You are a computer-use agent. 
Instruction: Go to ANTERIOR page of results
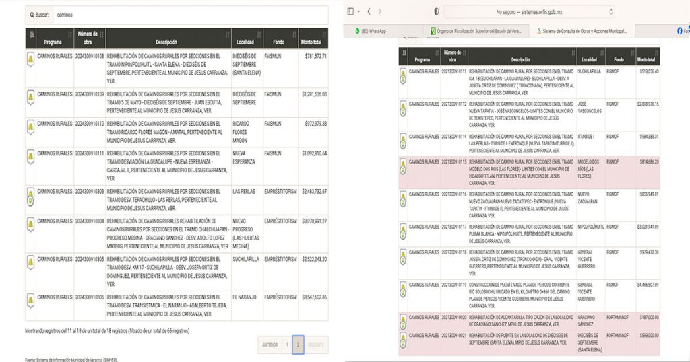click(270, 345)
